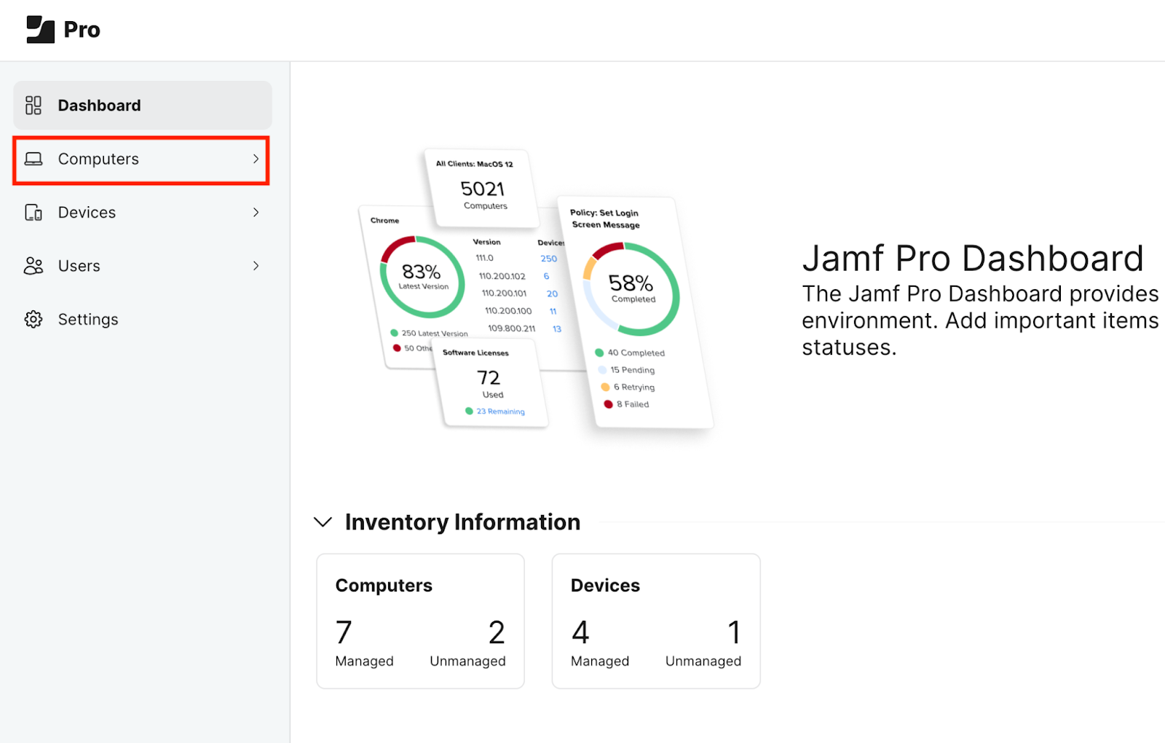Image resolution: width=1165 pixels, height=743 pixels.
Task: Click the Computers inventory card title
Action: [384, 586]
